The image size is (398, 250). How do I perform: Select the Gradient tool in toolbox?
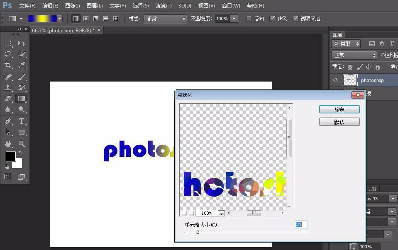tap(22, 99)
